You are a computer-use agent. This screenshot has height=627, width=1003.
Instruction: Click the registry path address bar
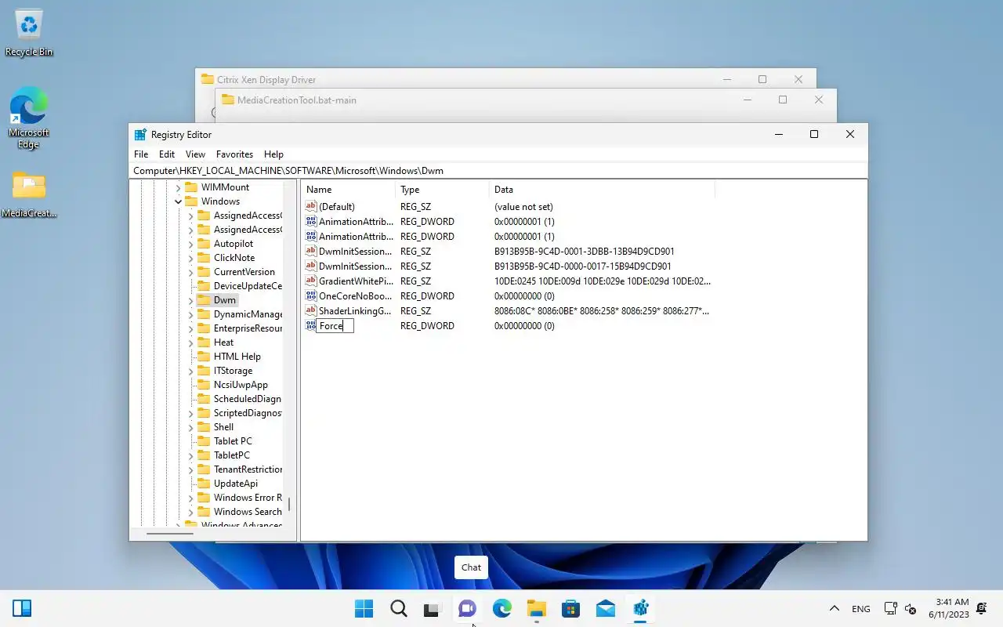pos(498,171)
